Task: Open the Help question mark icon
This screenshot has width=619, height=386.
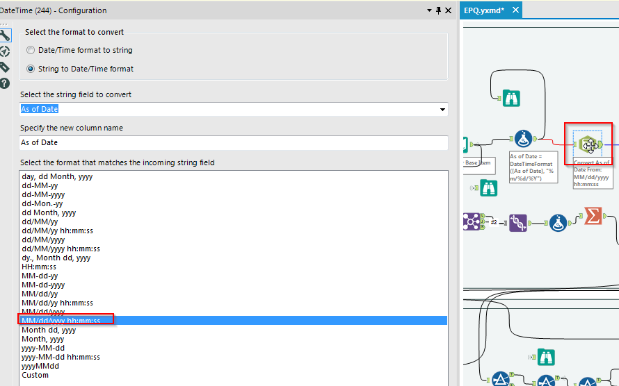Action: (5, 83)
